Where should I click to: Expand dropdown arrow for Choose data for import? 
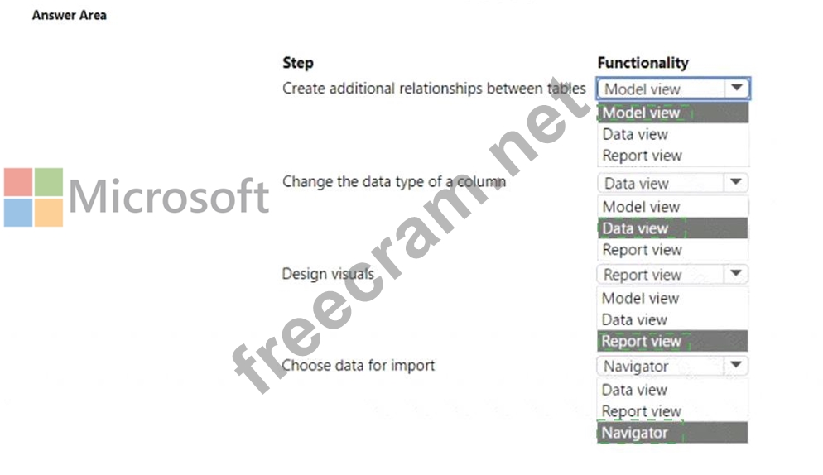(734, 365)
